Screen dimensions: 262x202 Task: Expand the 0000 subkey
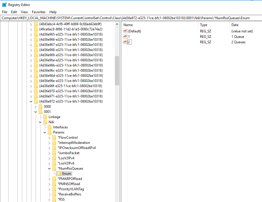[35, 107]
